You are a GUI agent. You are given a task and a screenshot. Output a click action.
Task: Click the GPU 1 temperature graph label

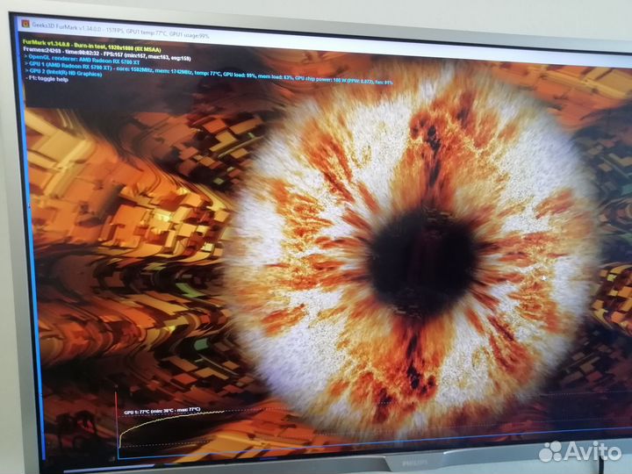coord(162,411)
